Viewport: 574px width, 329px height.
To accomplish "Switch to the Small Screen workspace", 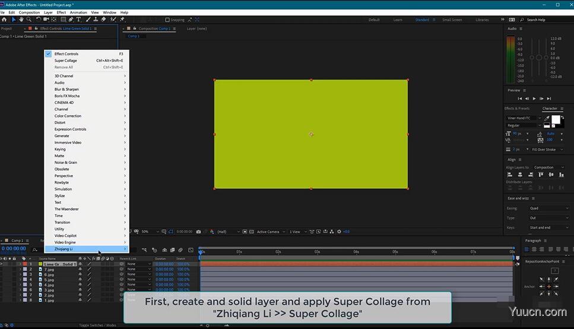I will tap(452, 20).
